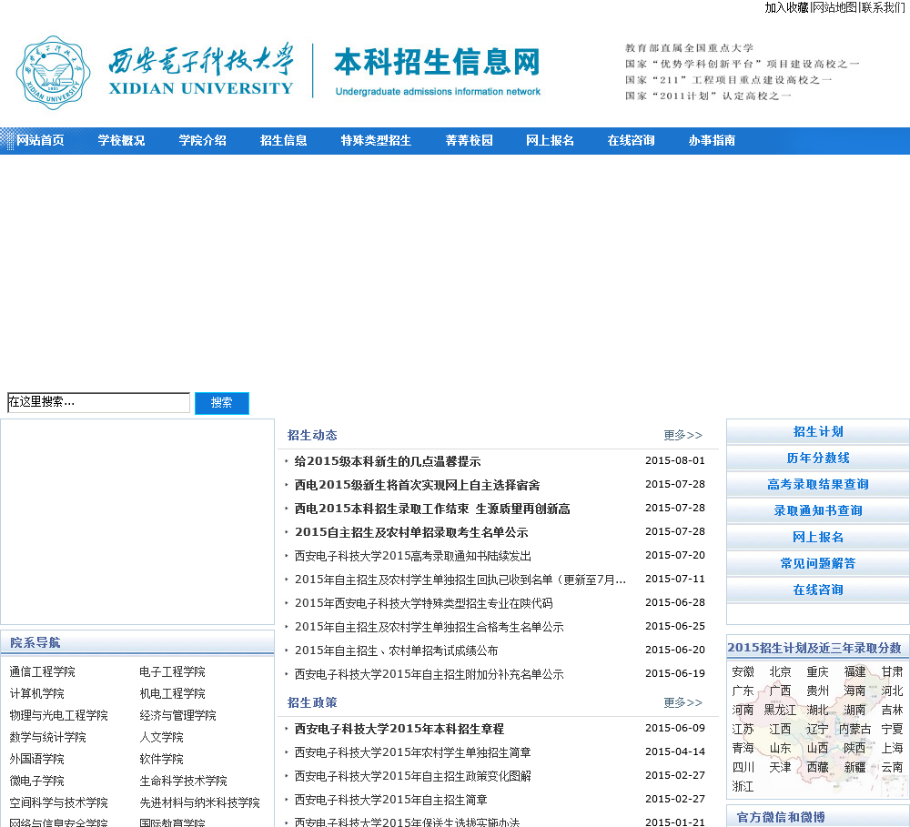Screen dimensions: 910x827
Task: Click the 录取通知书查询 sidebar button
Action: click(818, 510)
